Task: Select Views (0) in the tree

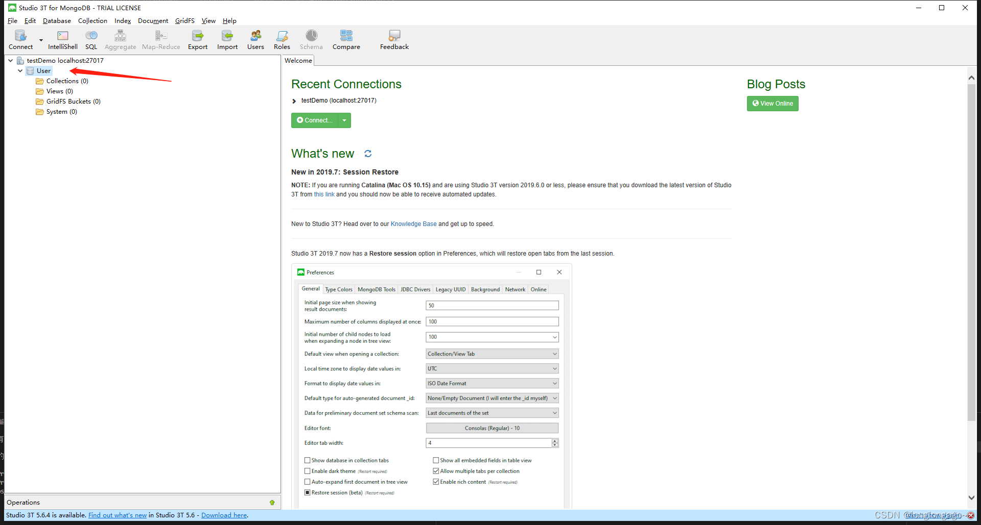Action: tap(59, 91)
